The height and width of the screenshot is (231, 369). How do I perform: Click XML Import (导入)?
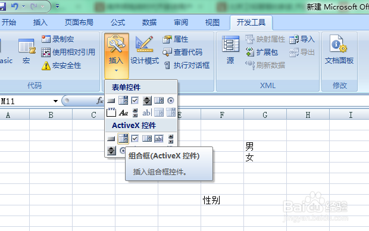pos(302,39)
